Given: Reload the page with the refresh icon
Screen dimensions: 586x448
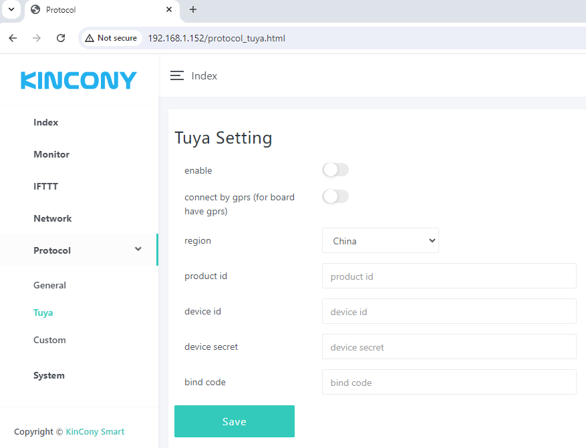Looking at the screenshot, I should tap(61, 38).
